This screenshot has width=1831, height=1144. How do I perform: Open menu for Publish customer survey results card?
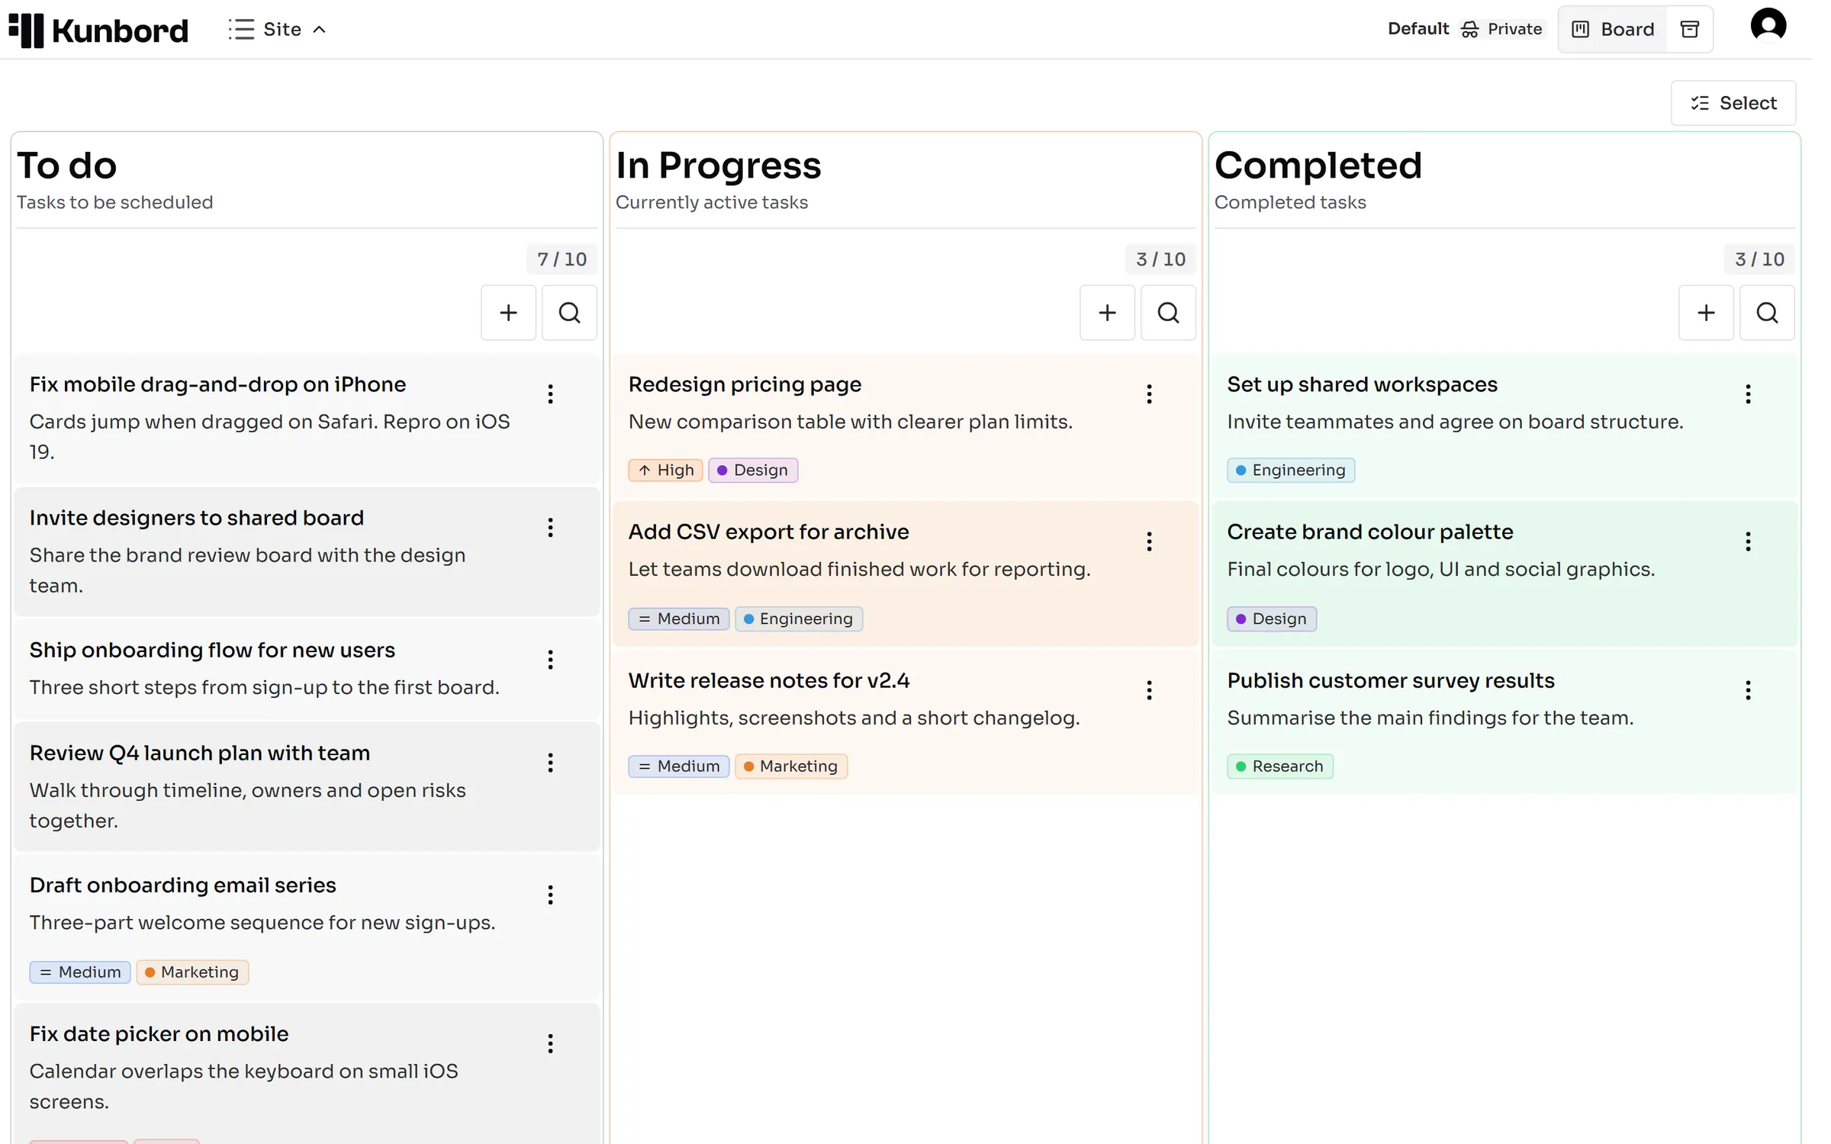[x=1748, y=690]
